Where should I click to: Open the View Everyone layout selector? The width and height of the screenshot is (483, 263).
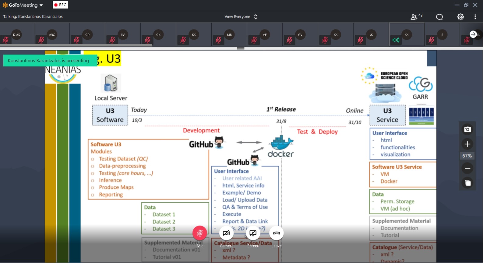click(241, 17)
